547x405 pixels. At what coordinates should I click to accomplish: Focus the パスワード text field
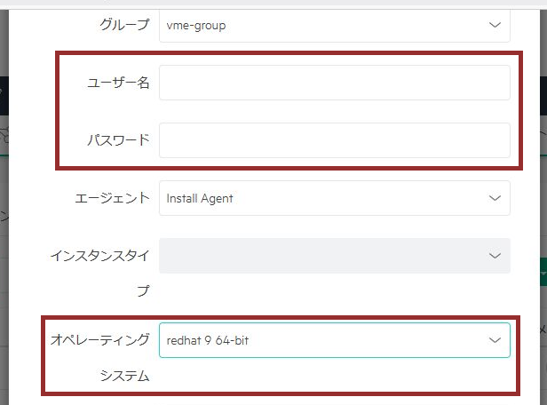coord(334,140)
